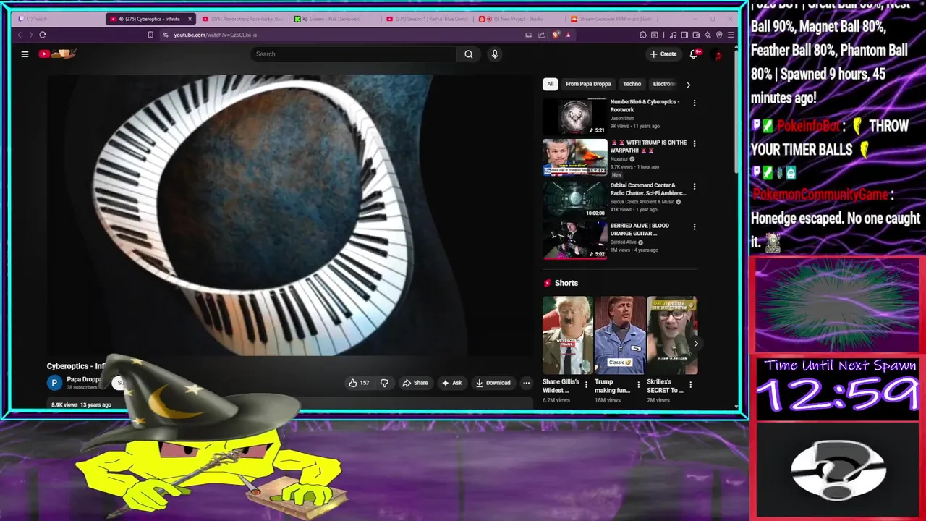926x521 pixels.
Task: Open options for Skrillex's SECRET short
Action: pyautogui.click(x=690, y=385)
